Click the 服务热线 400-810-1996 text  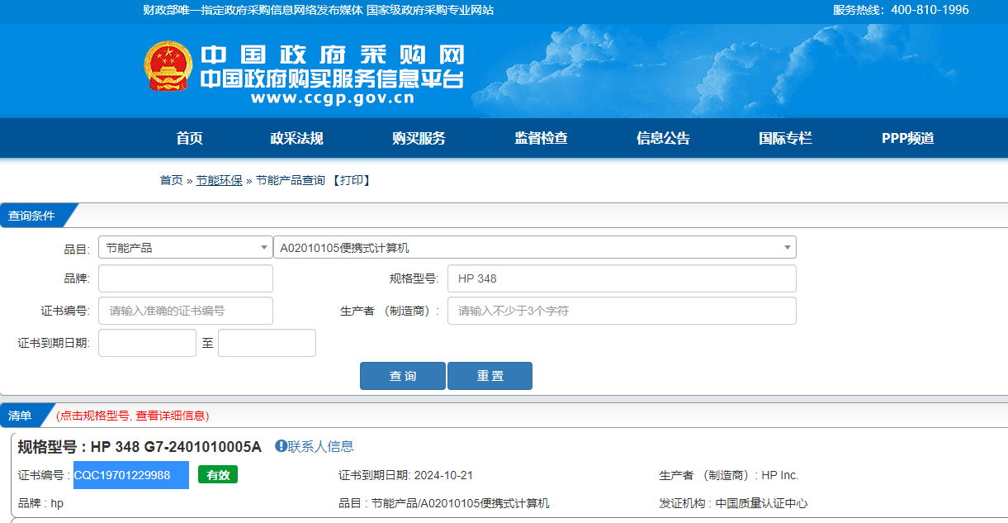901,10
